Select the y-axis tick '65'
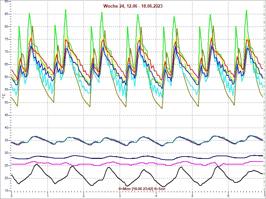 (x=6, y=64)
